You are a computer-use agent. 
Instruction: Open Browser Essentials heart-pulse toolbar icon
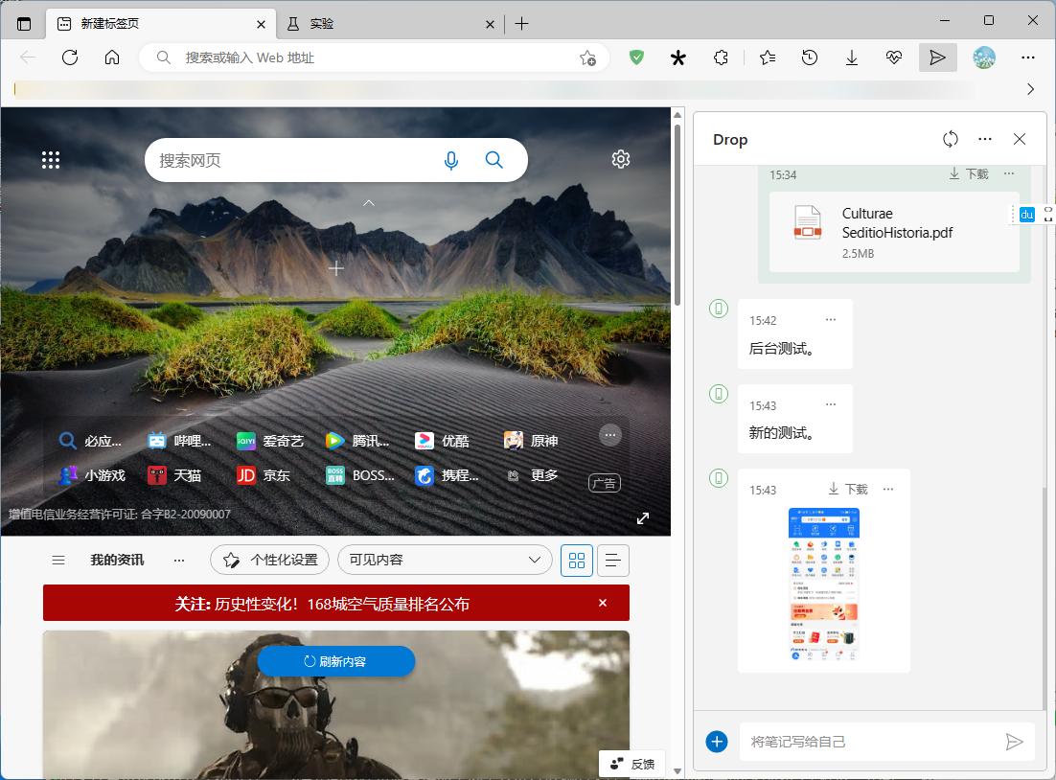click(x=894, y=57)
